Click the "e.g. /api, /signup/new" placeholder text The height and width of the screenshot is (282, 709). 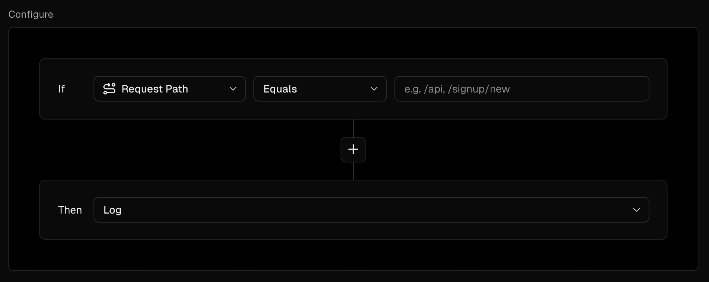click(x=457, y=89)
